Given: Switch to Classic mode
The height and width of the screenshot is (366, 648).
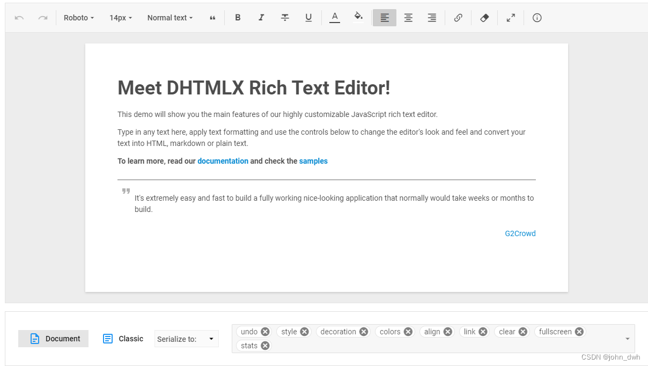Looking at the screenshot, I should (x=123, y=339).
